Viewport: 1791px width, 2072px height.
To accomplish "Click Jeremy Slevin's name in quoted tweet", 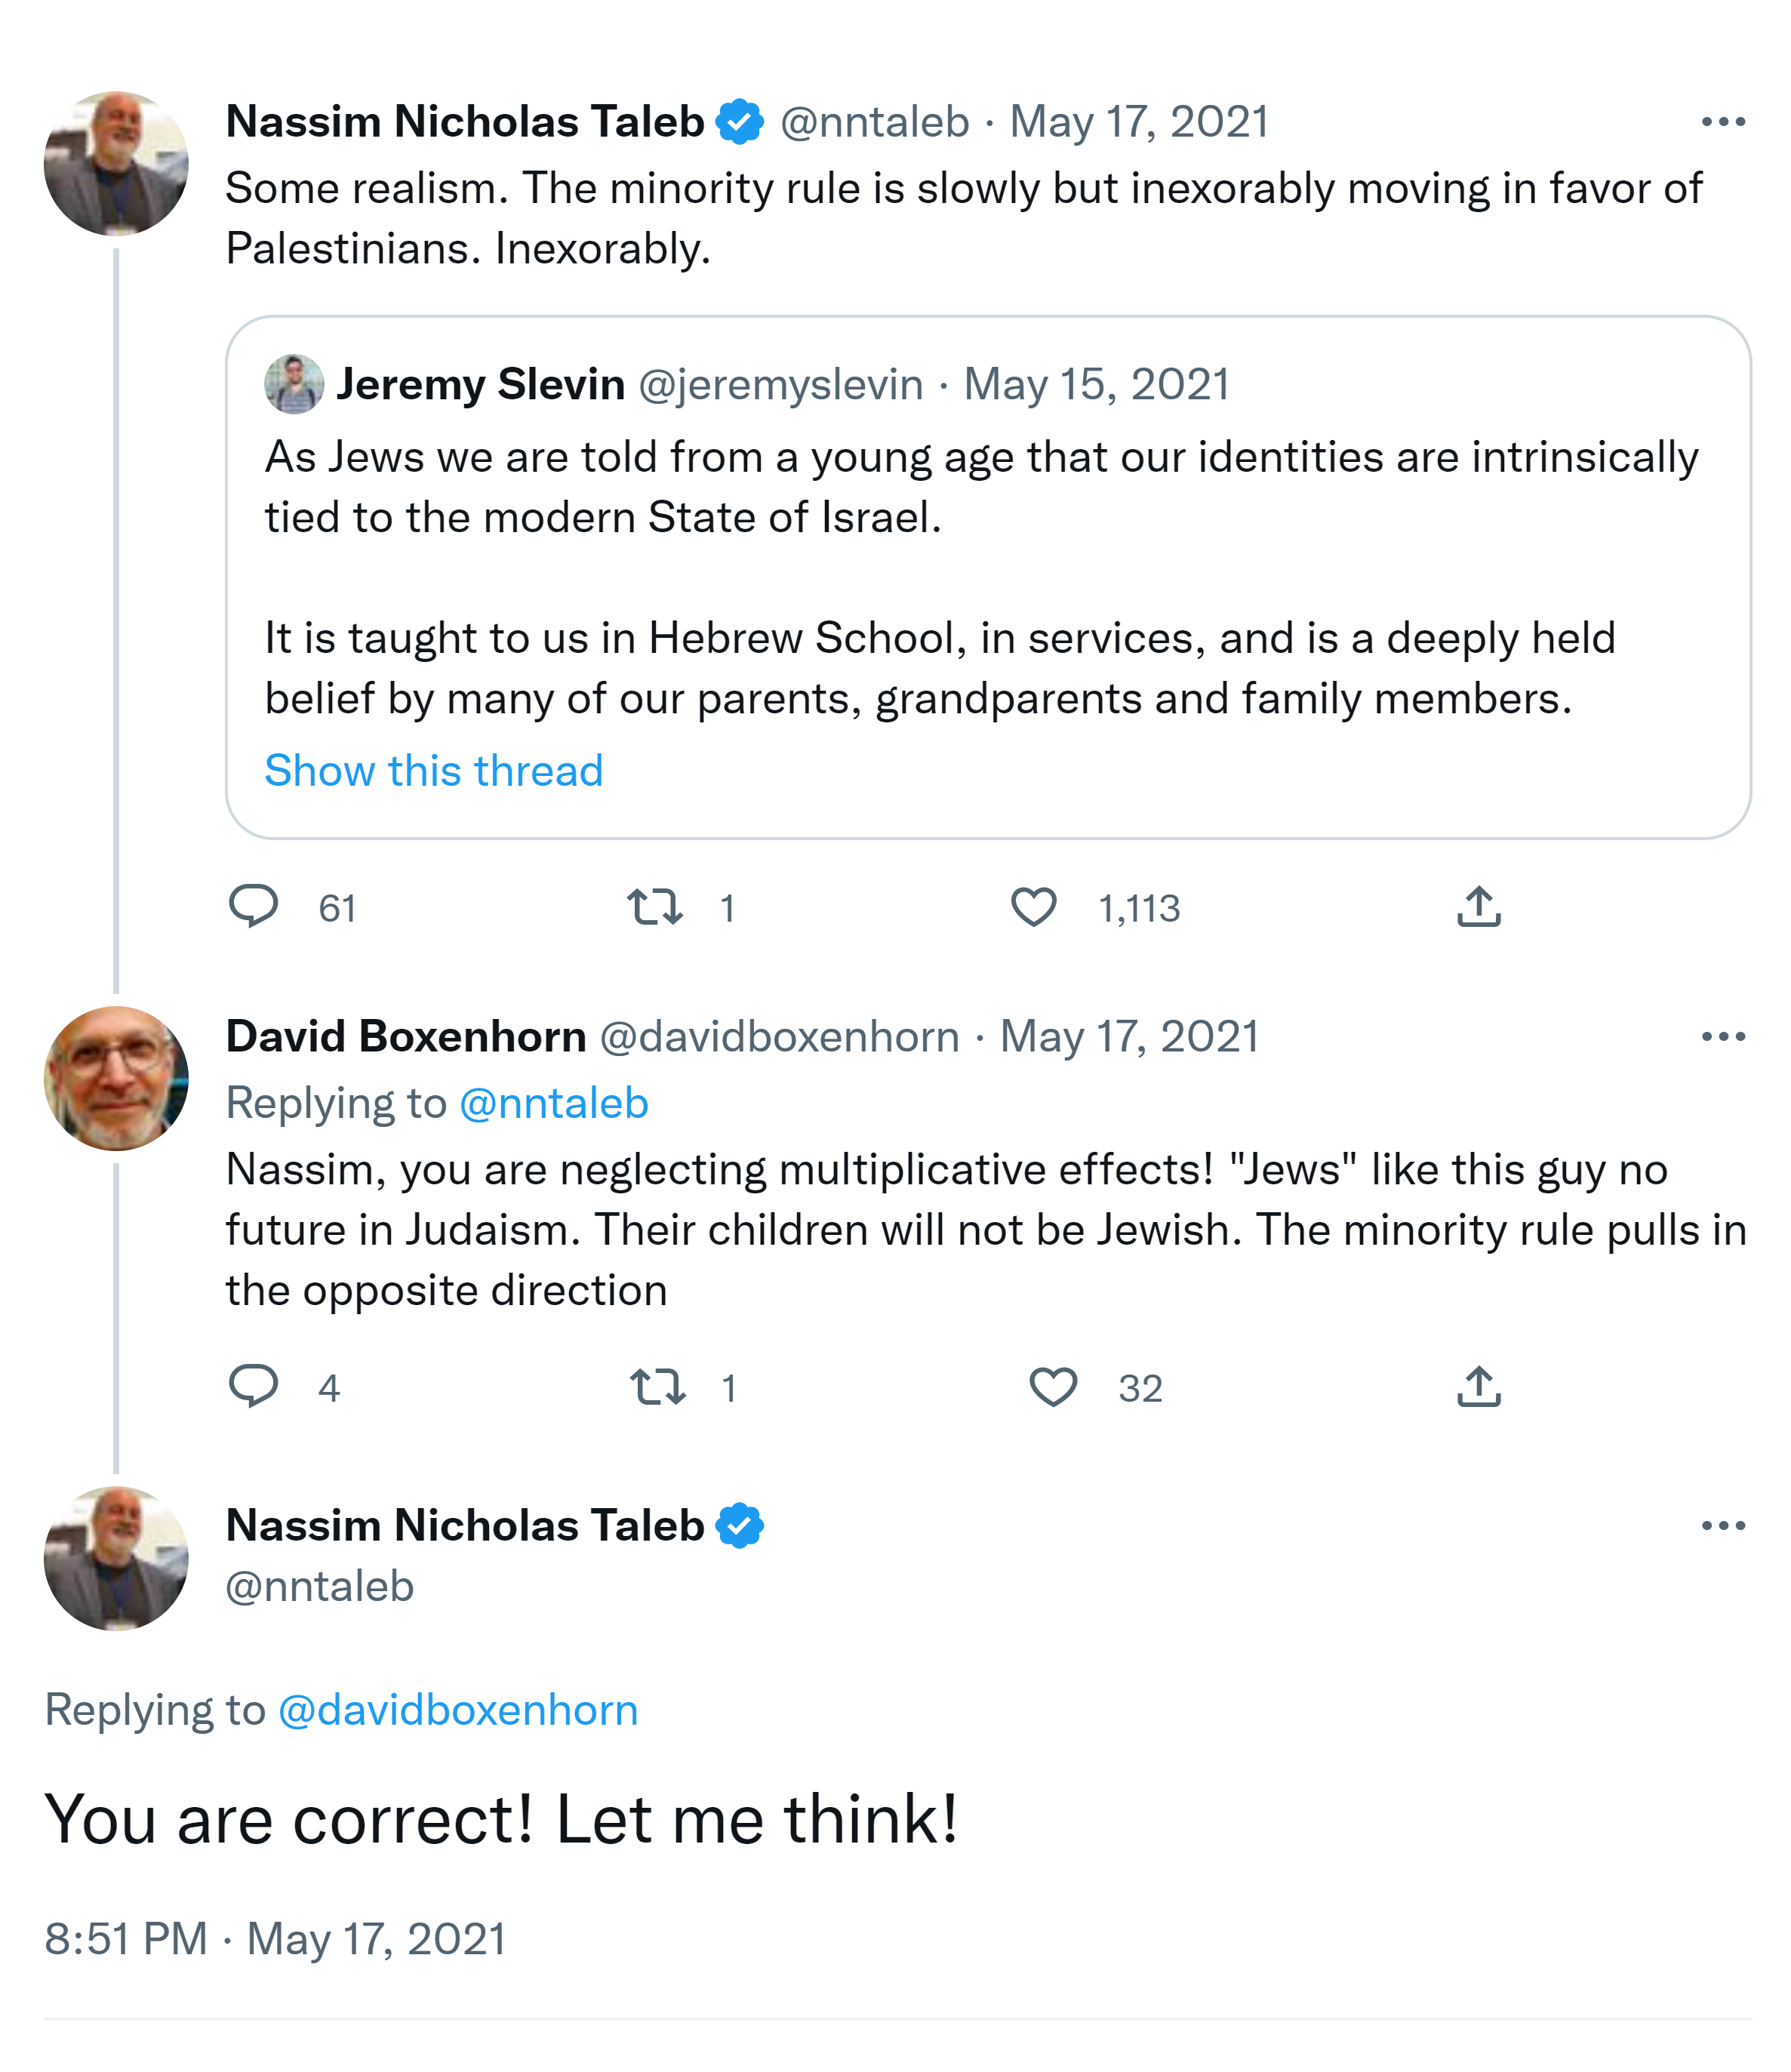I will (x=481, y=384).
